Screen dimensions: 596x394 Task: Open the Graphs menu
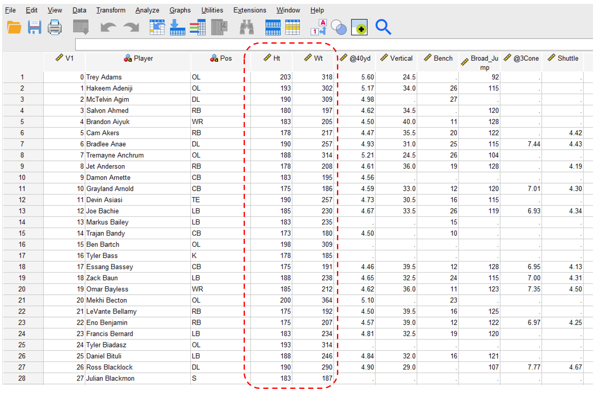click(180, 10)
